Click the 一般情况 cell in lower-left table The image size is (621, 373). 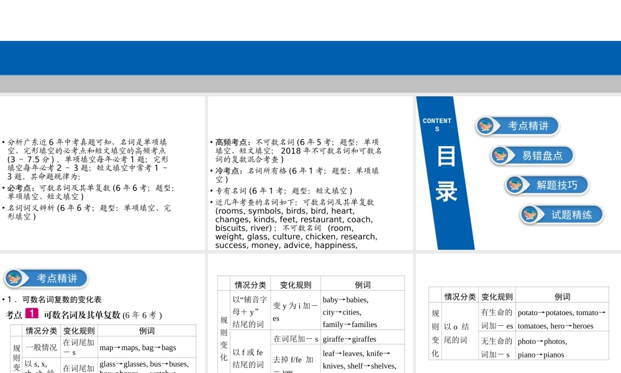41,348
